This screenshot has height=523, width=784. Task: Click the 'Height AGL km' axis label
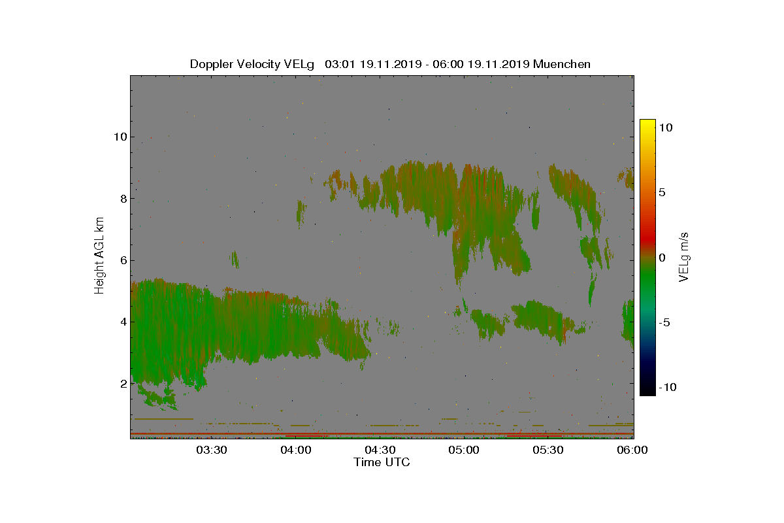coord(99,255)
